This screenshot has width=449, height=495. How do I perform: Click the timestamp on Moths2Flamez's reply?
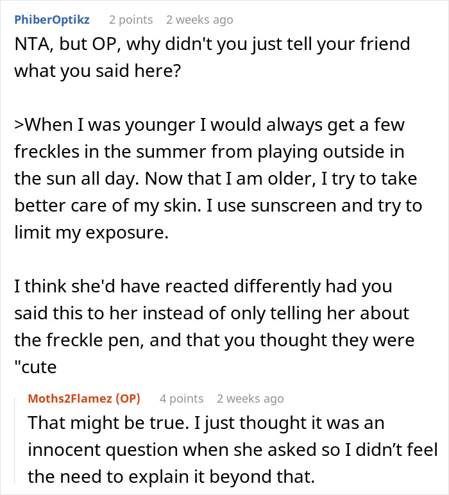click(250, 398)
